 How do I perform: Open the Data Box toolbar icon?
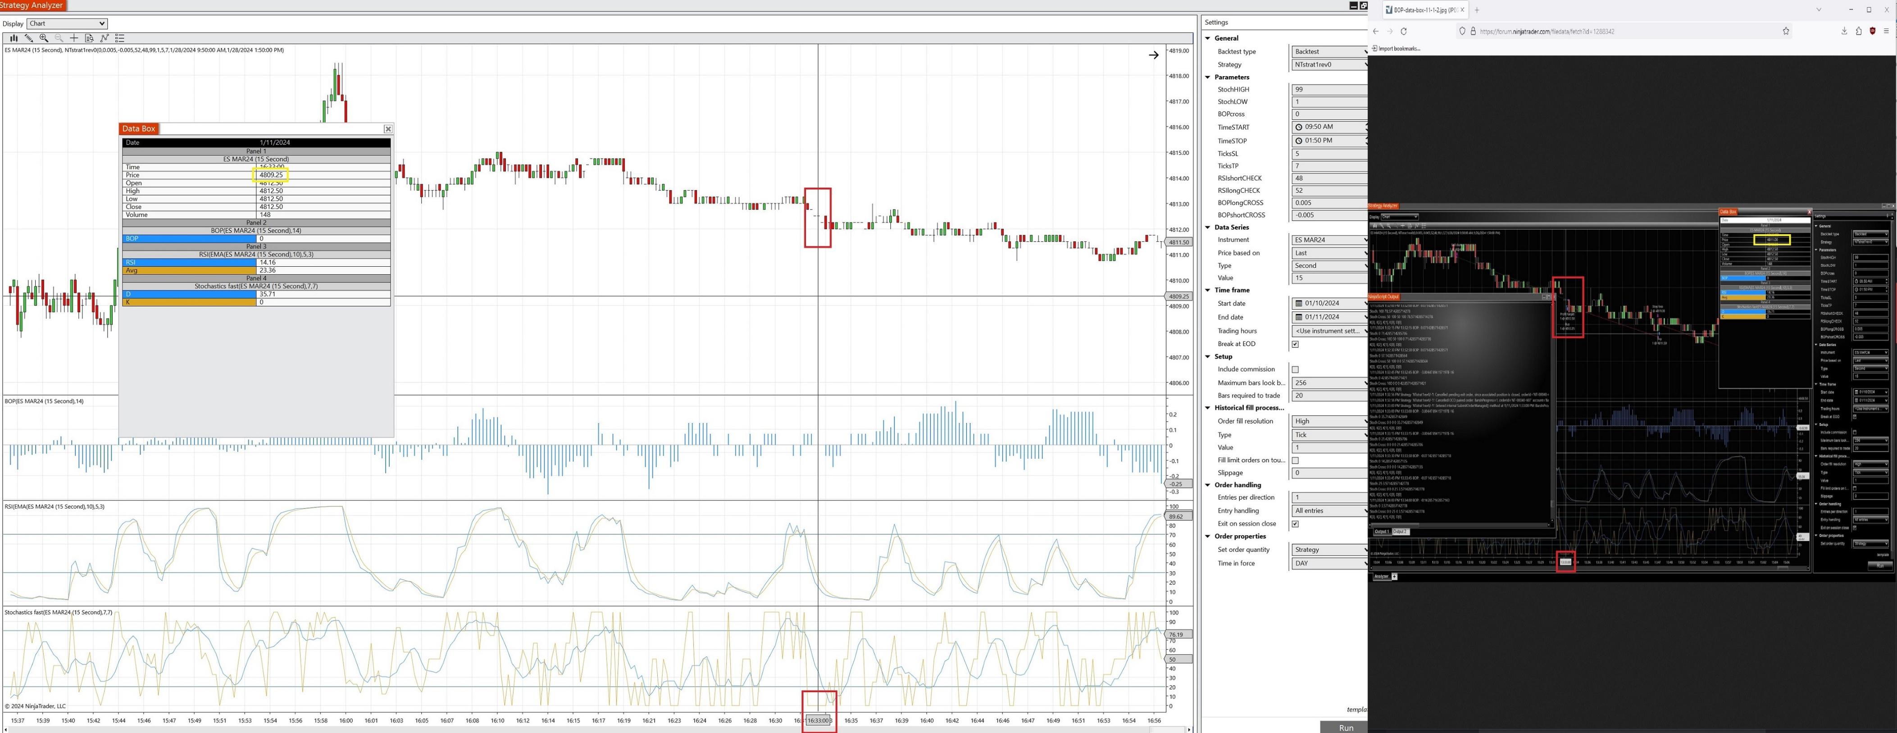[x=89, y=37]
